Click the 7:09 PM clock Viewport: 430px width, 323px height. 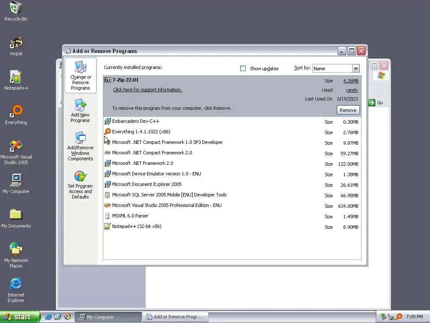tap(414, 317)
